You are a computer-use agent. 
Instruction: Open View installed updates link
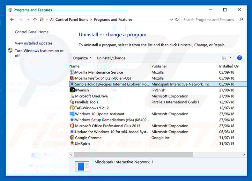click(33, 43)
